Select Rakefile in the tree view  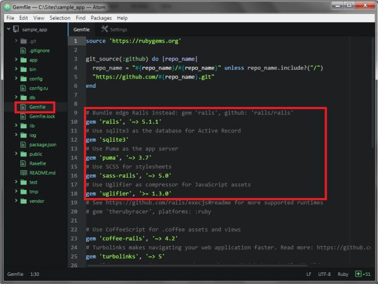[38, 163]
